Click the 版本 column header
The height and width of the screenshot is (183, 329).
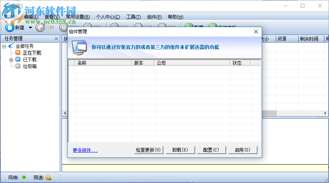[143, 63]
